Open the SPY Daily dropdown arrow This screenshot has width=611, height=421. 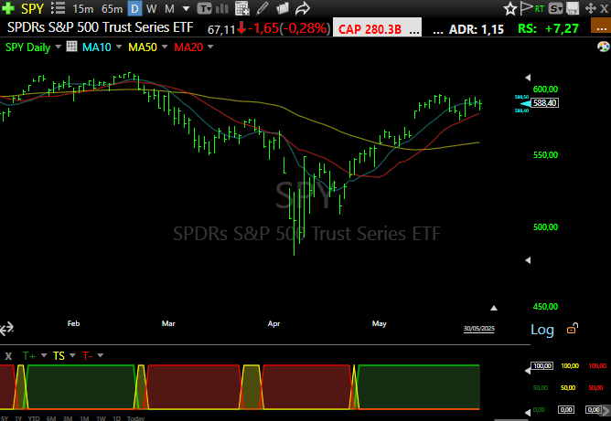tap(59, 47)
